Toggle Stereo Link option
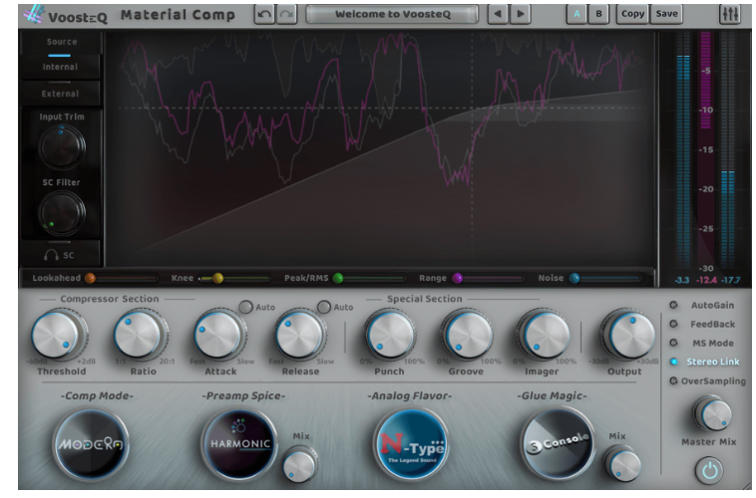The height and width of the screenshot is (498, 756). tap(705, 362)
